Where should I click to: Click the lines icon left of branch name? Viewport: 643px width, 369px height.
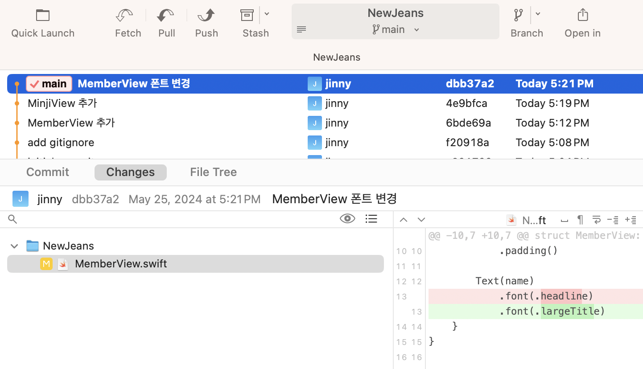pyautogui.click(x=301, y=30)
